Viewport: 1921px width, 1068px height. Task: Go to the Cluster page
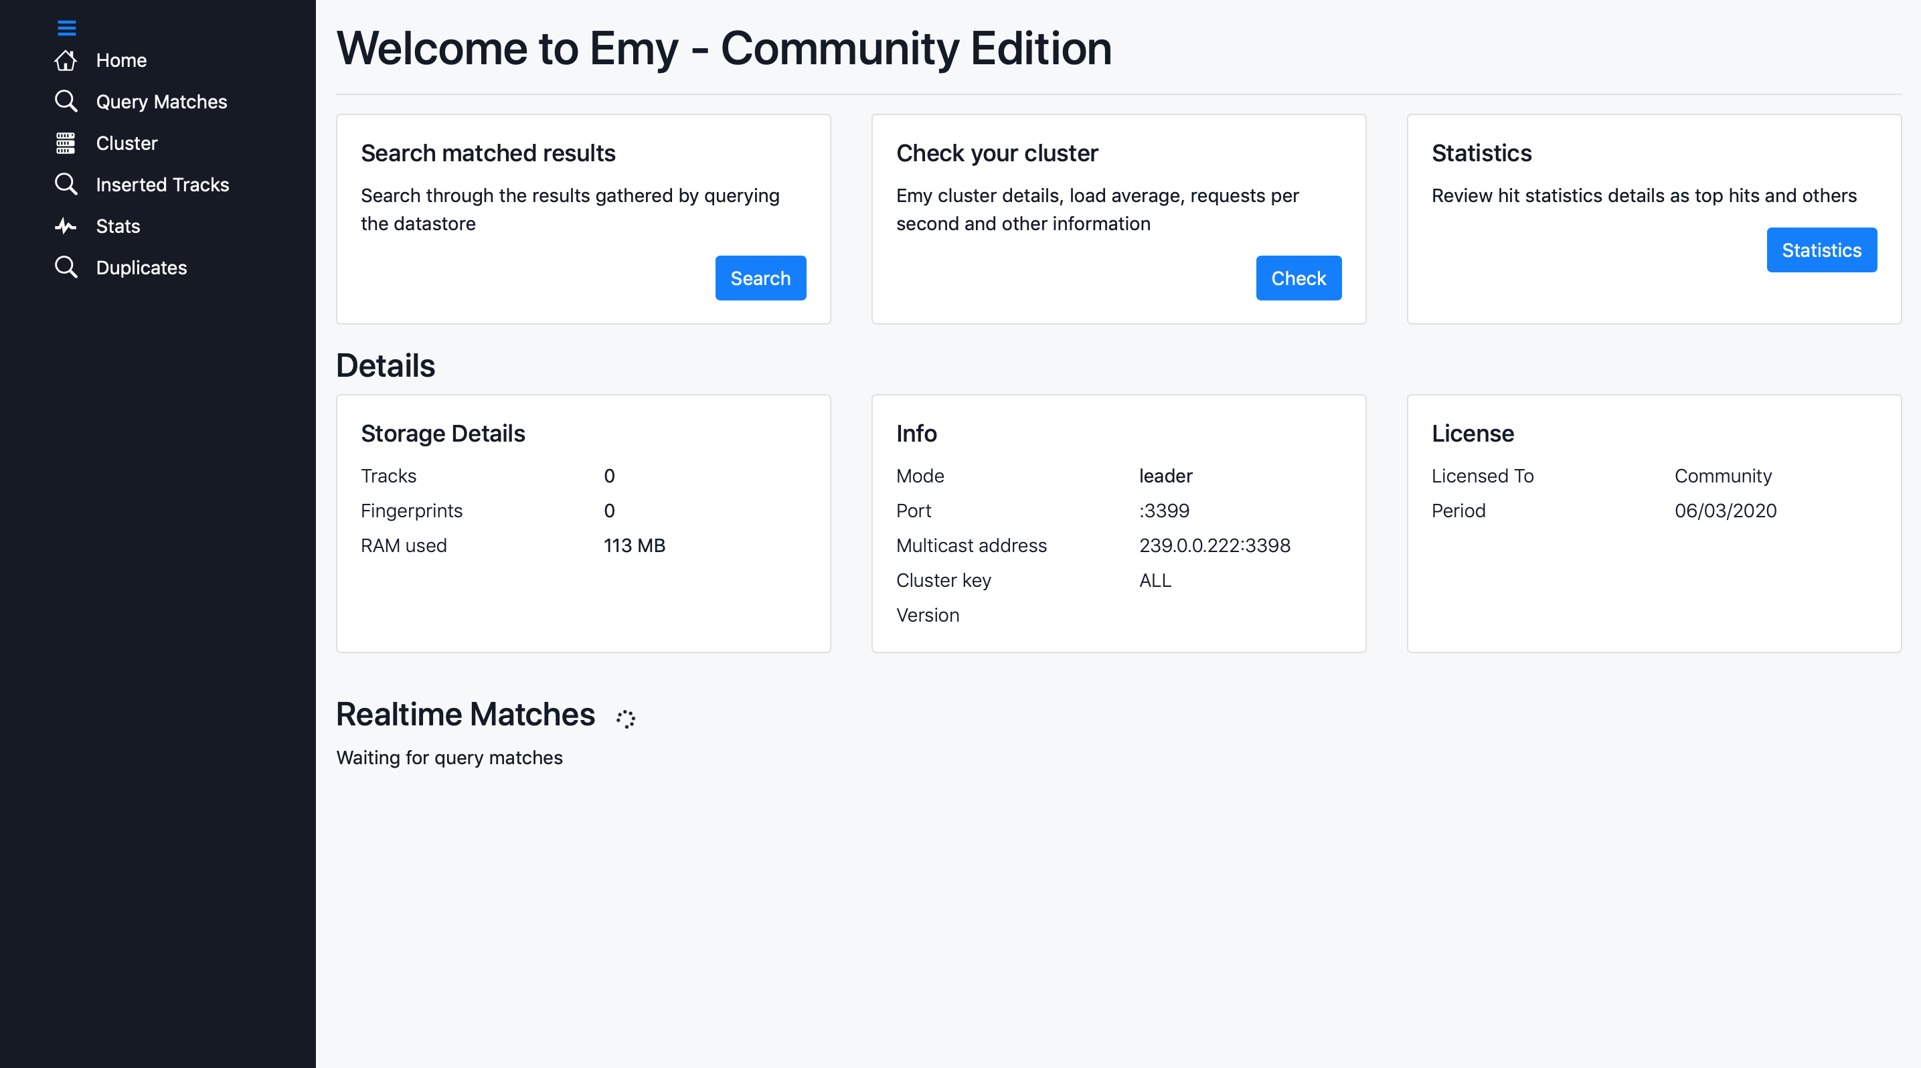[x=126, y=143]
